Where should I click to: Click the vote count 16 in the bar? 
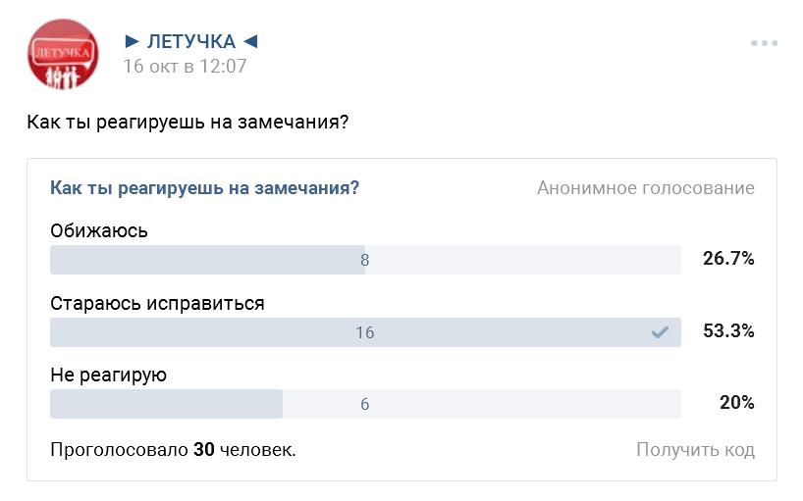coord(365,332)
